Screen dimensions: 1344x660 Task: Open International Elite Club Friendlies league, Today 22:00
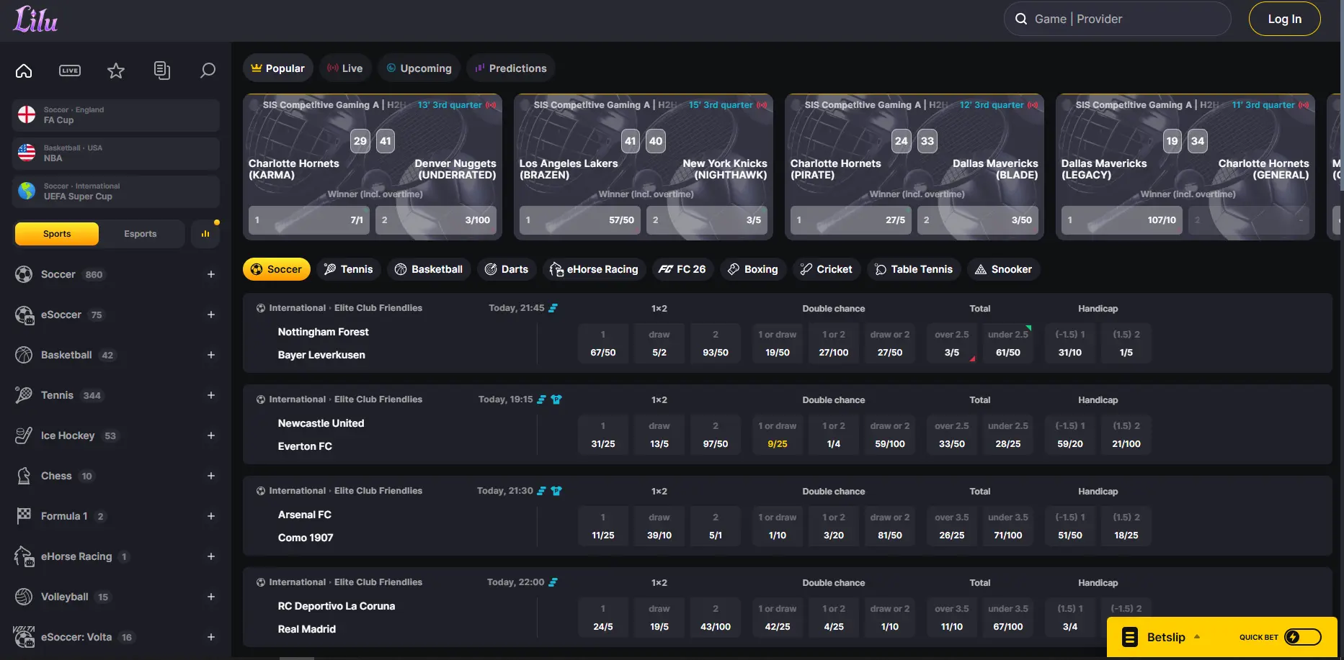[x=346, y=582]
